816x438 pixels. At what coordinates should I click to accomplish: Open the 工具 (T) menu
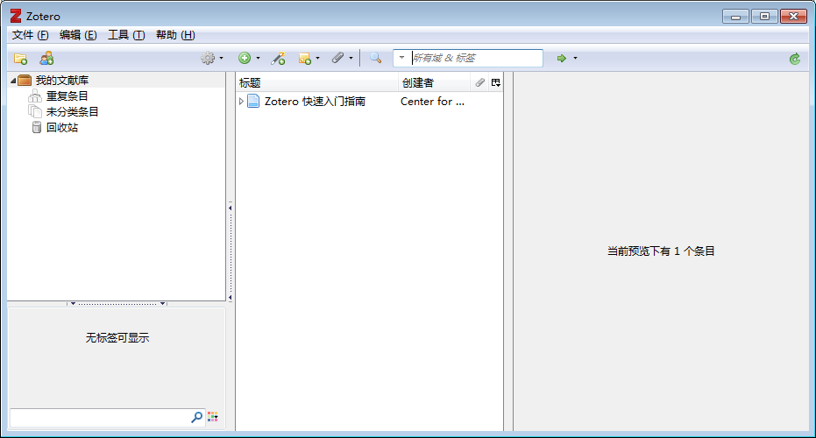tap(126, 35)
